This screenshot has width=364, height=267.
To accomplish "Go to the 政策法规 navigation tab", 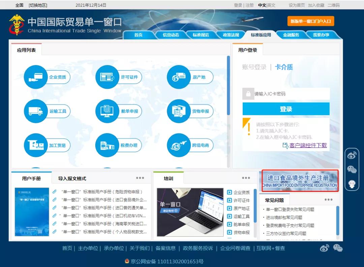I will pos(231,35).
